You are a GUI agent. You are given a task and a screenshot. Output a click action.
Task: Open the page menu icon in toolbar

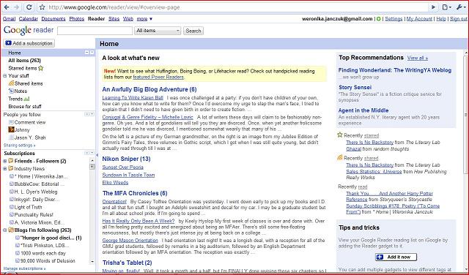click(x=446, y=7)
